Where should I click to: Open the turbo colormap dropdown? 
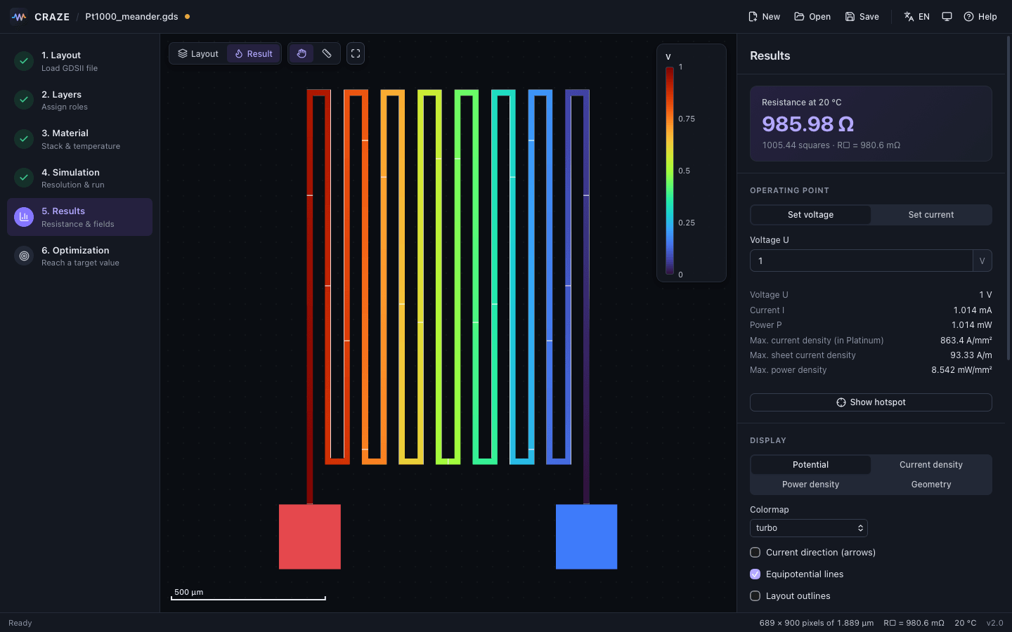coord(809,528)
